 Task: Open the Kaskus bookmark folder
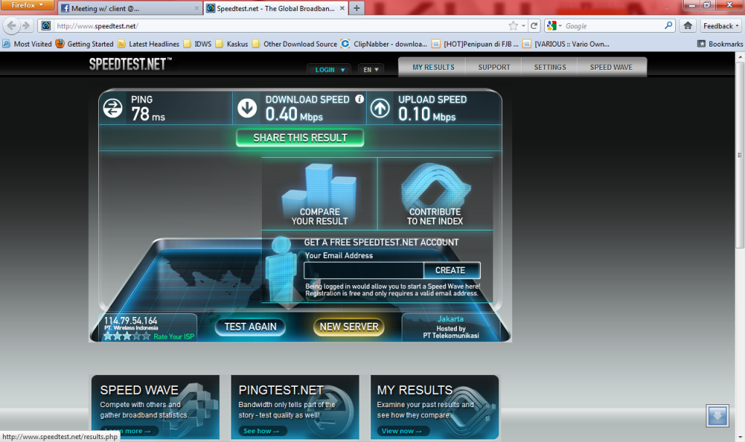pos(232,44)
